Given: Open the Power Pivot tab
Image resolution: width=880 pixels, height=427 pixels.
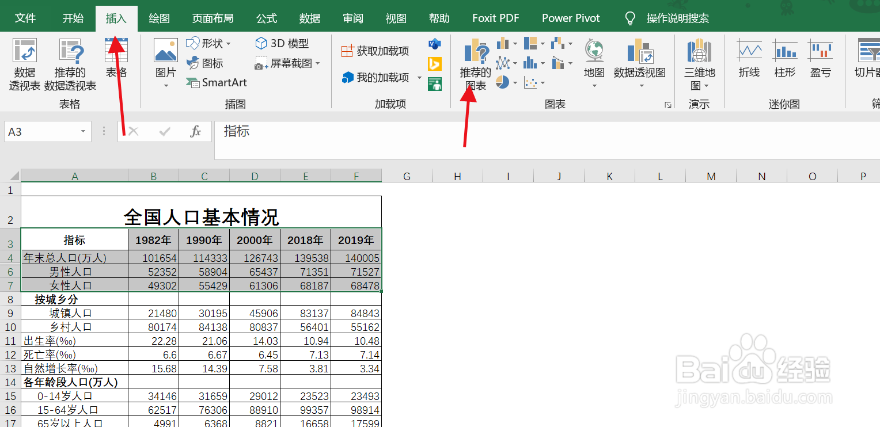Looking at the screenshot, I should [x=570, y=18].
